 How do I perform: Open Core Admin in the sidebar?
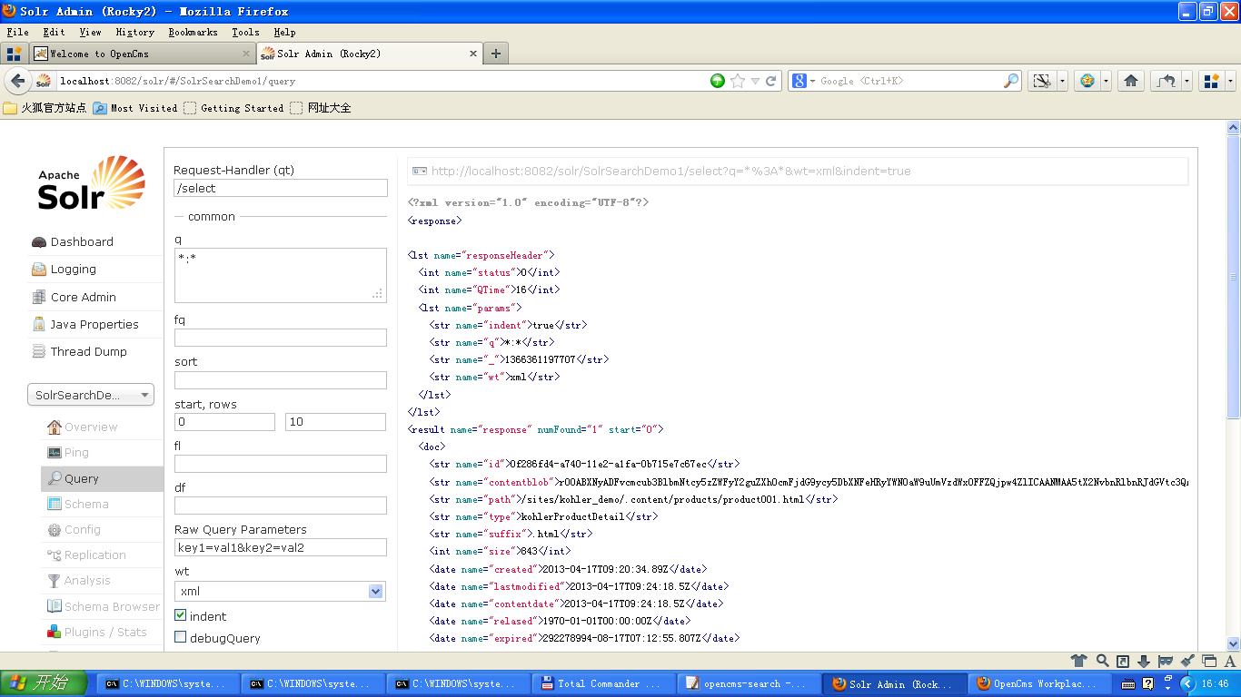pyautogui.click(x=83, y=297)
